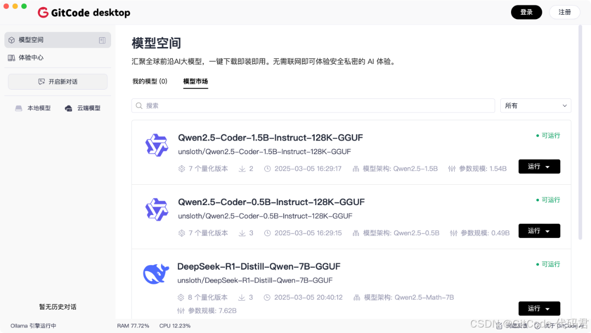Click timestamp 2025-03-05 20:40:12
591x333 pixels.
point(308,297)
